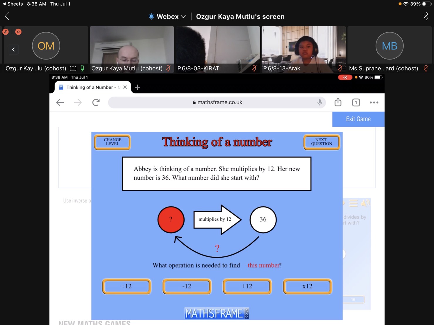The width and height of the screenshot is (434, 325).
Task: Tap the red recording indicator icon
Action: pyautogui.click(x=18, y=32)
